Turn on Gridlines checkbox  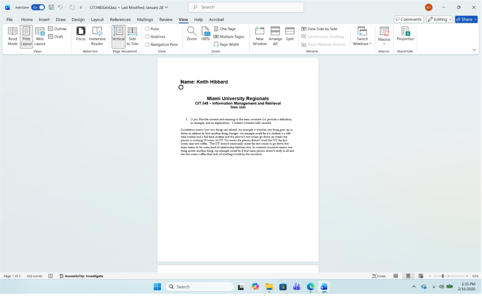click(147, 37)
